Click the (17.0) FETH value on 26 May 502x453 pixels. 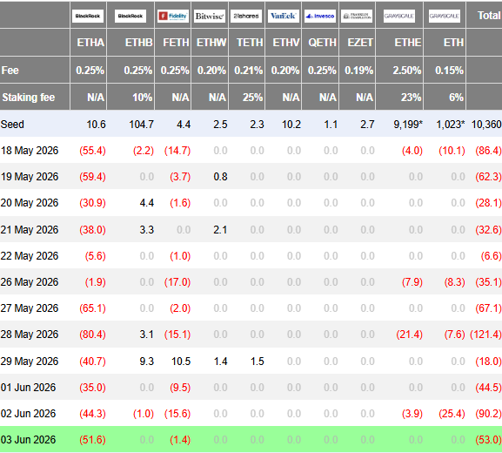point(177,282)
